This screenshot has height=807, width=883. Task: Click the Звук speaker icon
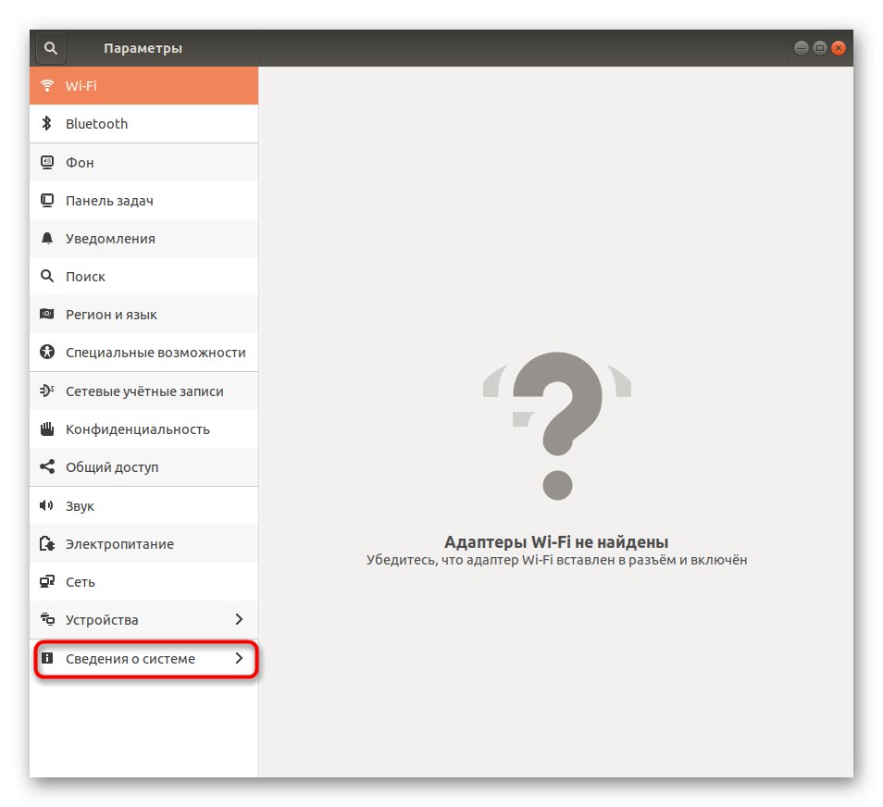(47, 505)
